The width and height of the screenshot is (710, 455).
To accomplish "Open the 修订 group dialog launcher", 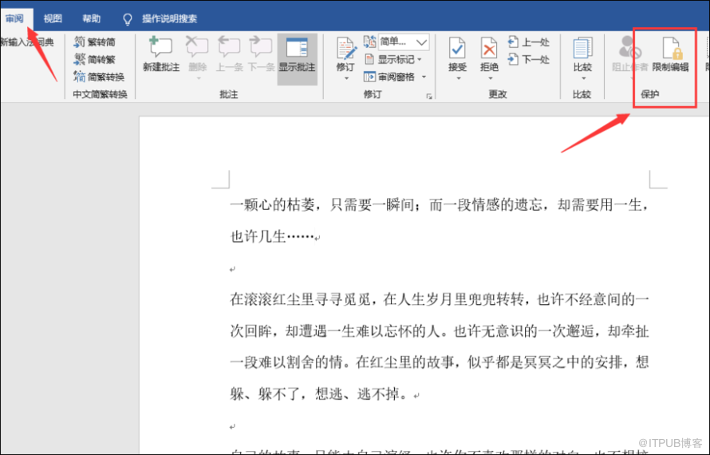I will pos(429,96).
